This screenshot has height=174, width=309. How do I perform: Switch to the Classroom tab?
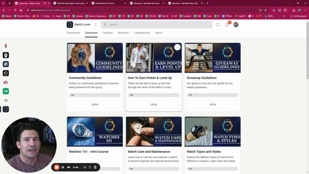point(91,33)
